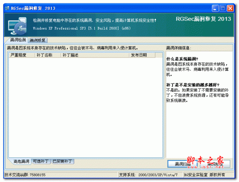This screenshot has height=182, width=239.
Task: Click the RGSec computer logo icon
Action: tap(18, 26)
